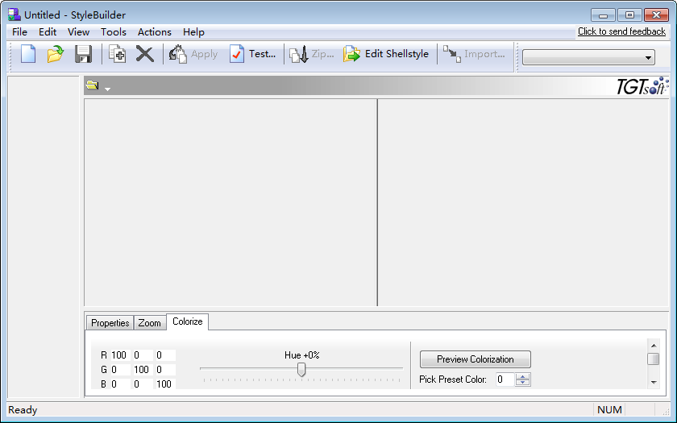This screenshot has height=423, width=677.
Task: Click the R row first 0 field
Action: (x=143, y=355)
